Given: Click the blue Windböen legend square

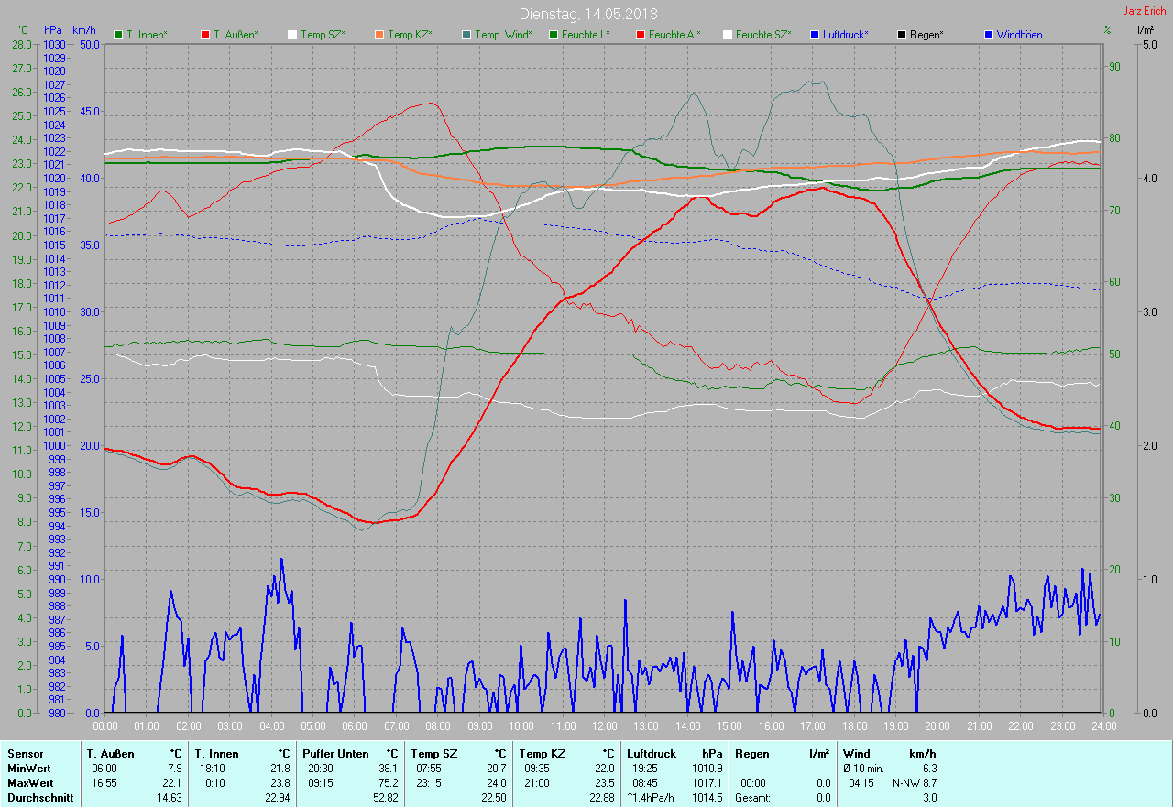Looking at the screenshot, I should (989, 35).
